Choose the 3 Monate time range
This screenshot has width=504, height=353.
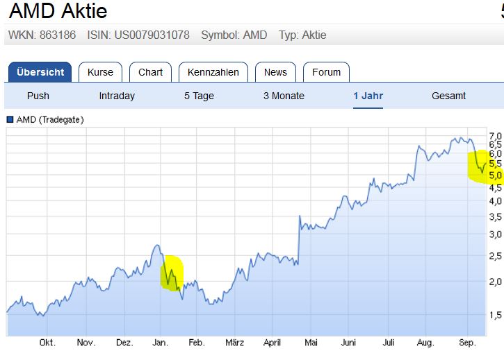click(284, 96)
